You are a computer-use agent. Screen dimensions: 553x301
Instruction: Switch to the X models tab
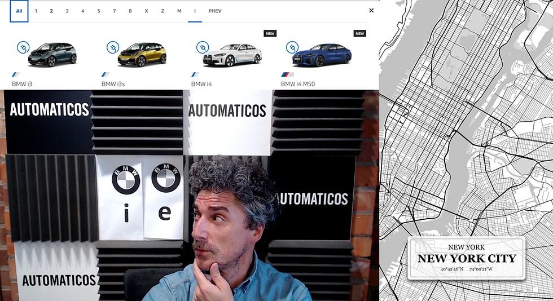(146, 11)
